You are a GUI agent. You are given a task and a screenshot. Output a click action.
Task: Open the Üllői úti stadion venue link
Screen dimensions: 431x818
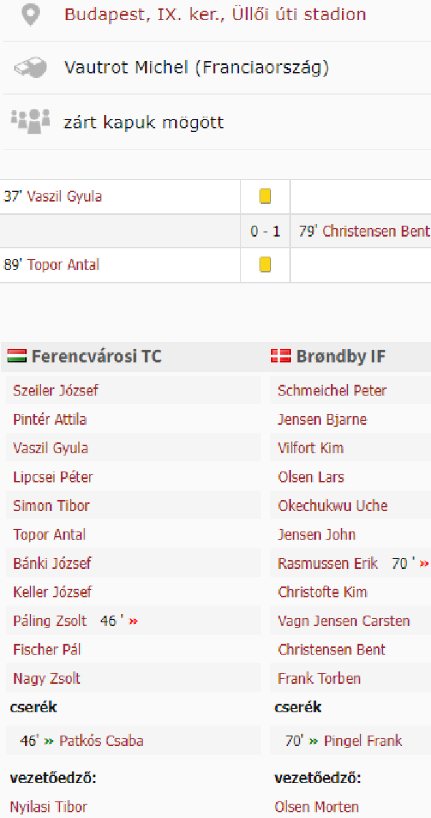(215, 15)
